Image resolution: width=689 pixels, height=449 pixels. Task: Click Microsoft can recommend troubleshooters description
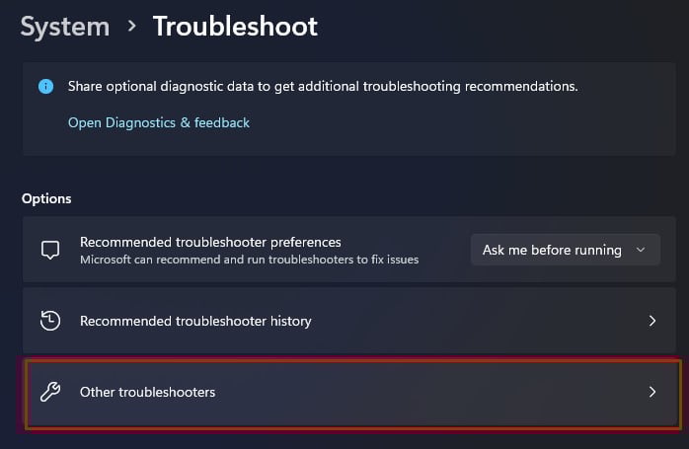(249, 260)
